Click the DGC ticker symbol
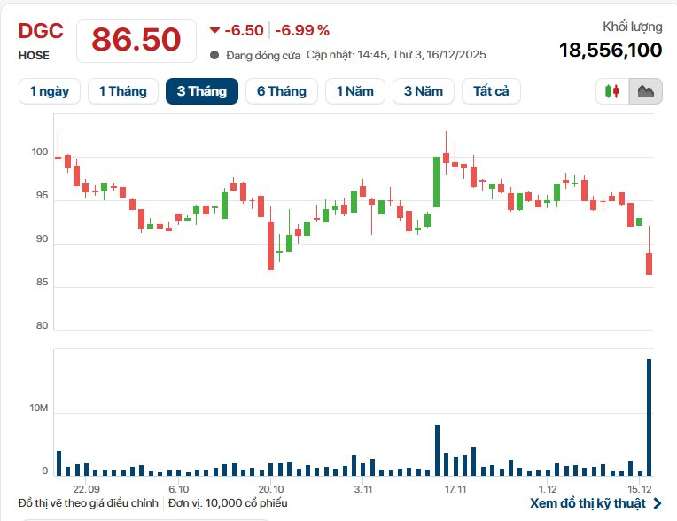677x521 pixels. 41,30
